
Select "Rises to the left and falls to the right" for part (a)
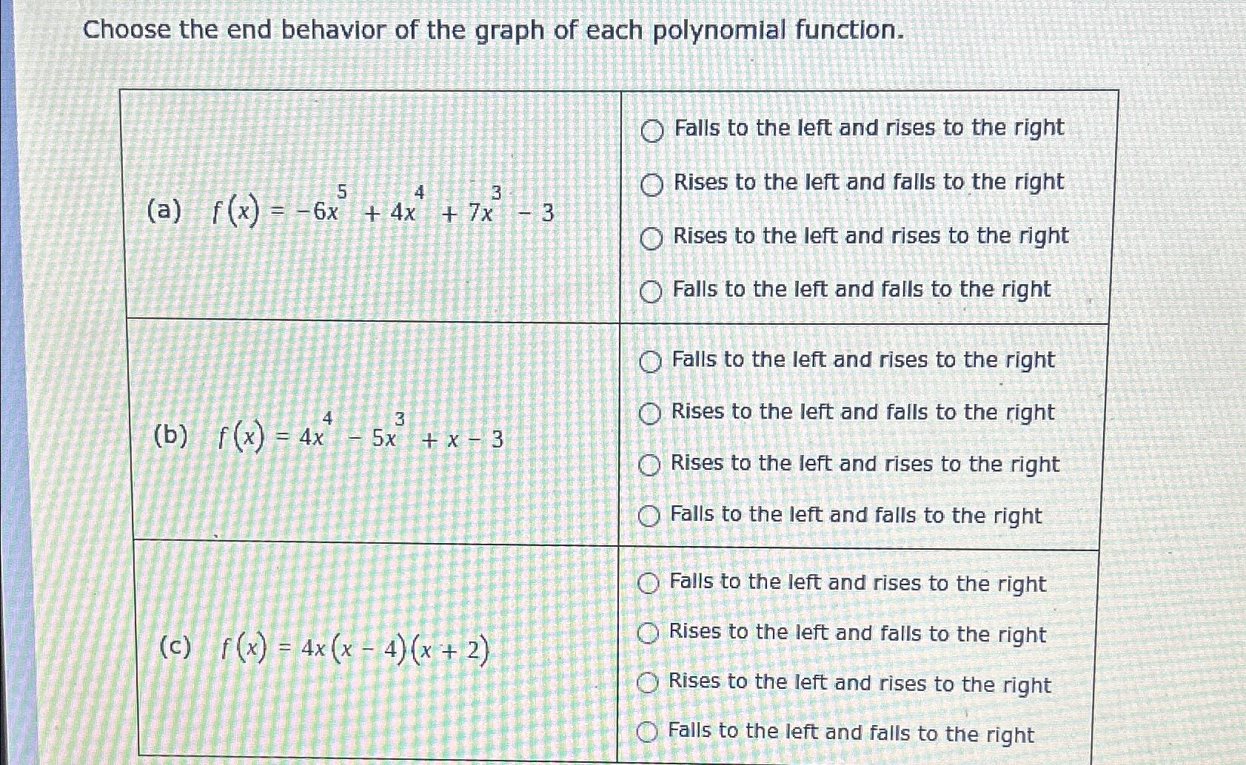[x=652, y=183]
